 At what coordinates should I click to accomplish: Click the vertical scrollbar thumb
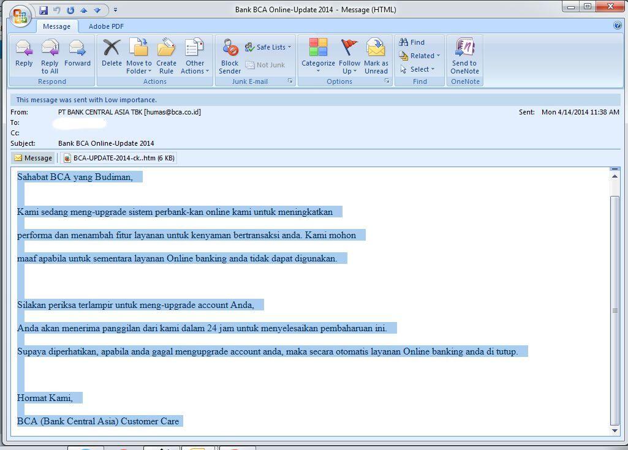click(x=615, y=310)
